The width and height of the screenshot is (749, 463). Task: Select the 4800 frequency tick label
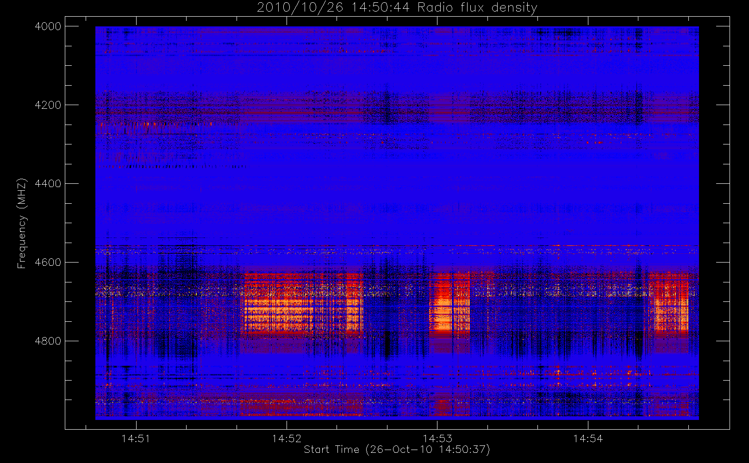(x=48, y=341)
